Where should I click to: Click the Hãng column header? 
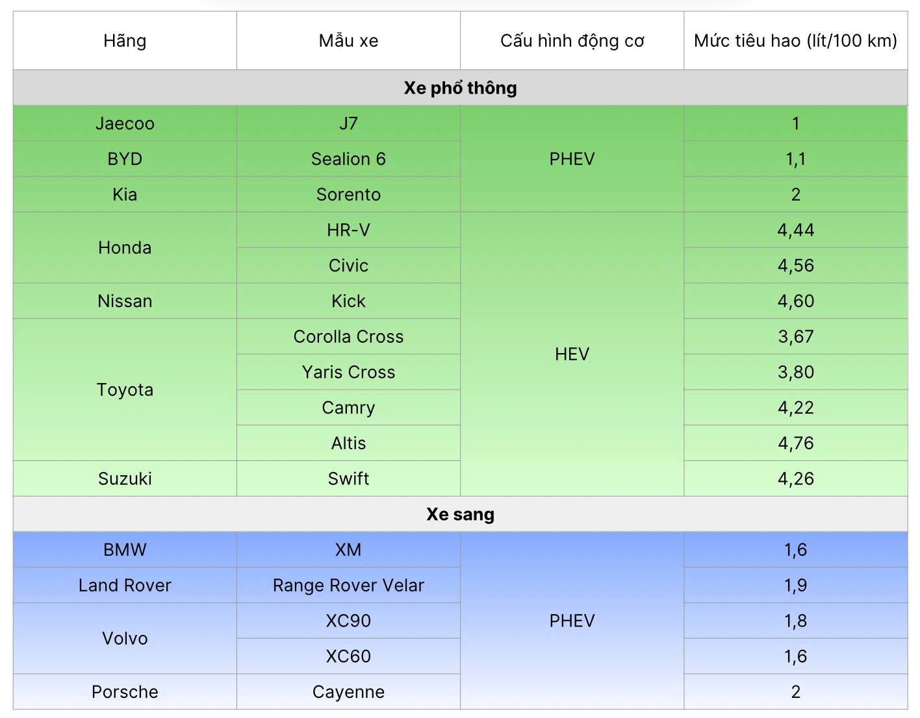tap(125, 41)
